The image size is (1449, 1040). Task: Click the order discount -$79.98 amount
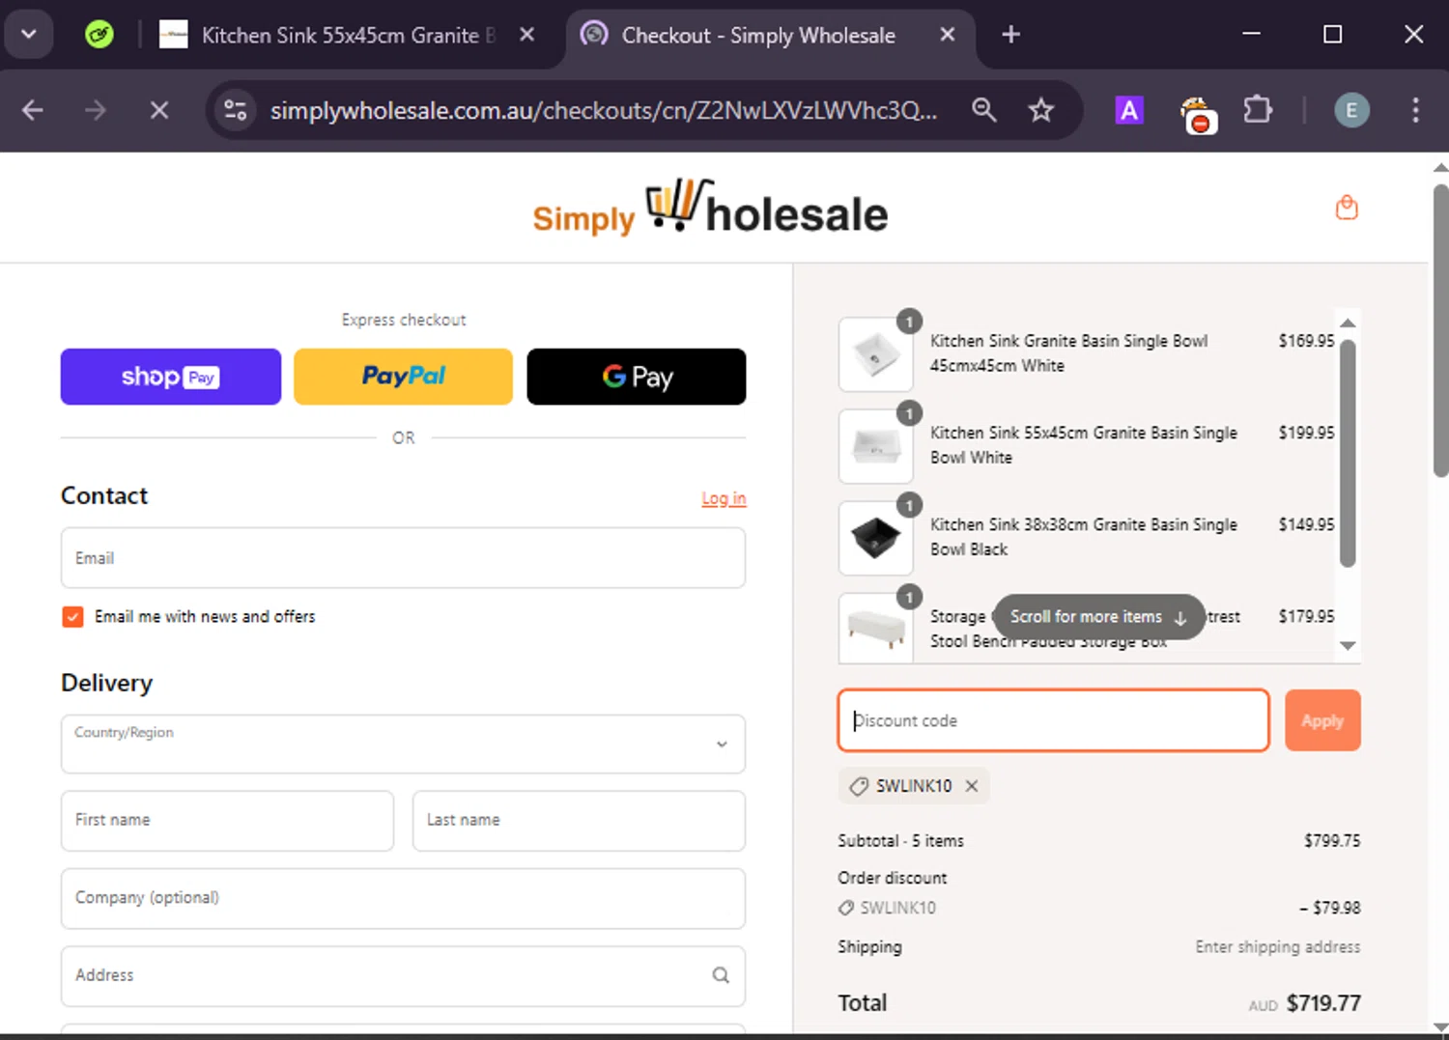click(x=1329, y=908)
